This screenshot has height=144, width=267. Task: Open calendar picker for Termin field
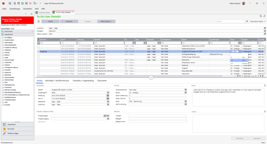108,98
